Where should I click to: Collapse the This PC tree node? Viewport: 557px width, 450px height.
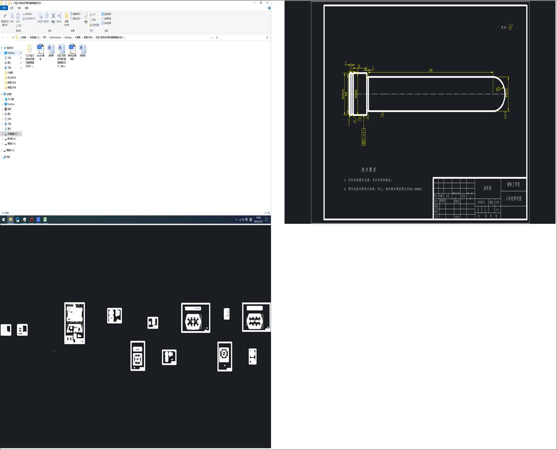point(2,94)
